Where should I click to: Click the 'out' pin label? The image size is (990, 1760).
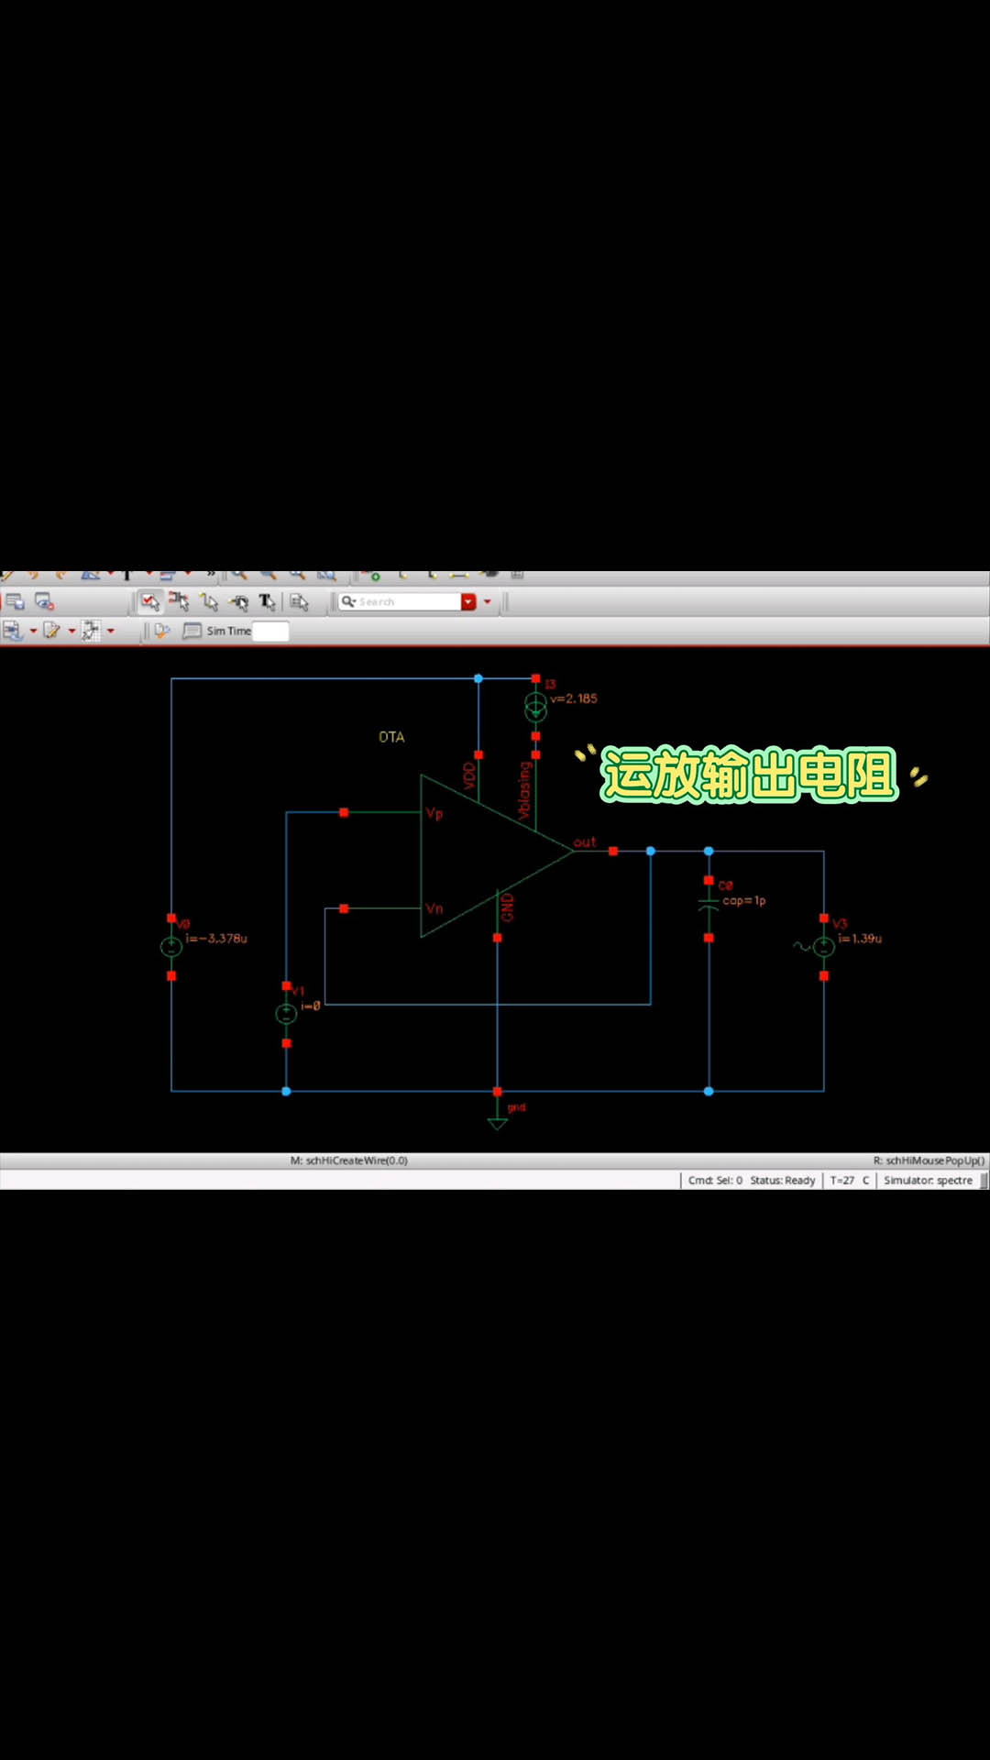click(x=585, y=841)
